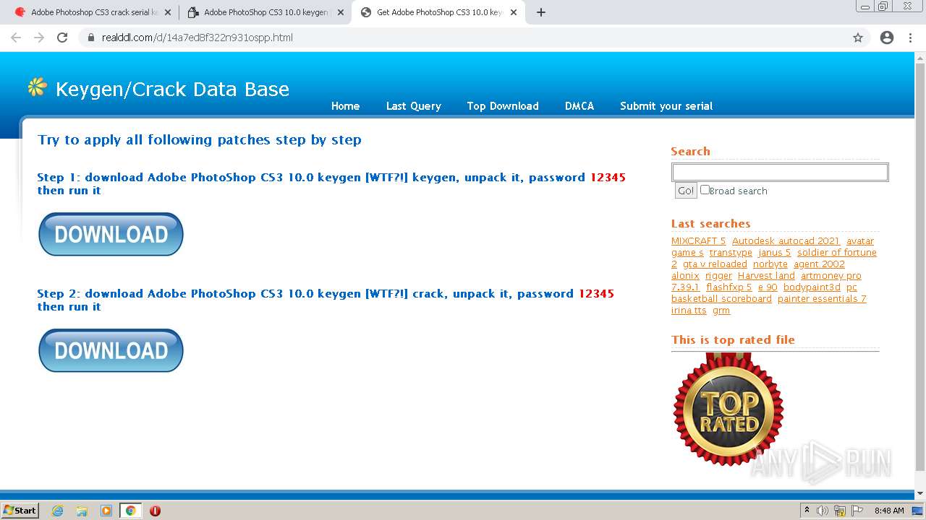
Task: Open Internet Explorer from taskbar
Action: pos(57,511)
